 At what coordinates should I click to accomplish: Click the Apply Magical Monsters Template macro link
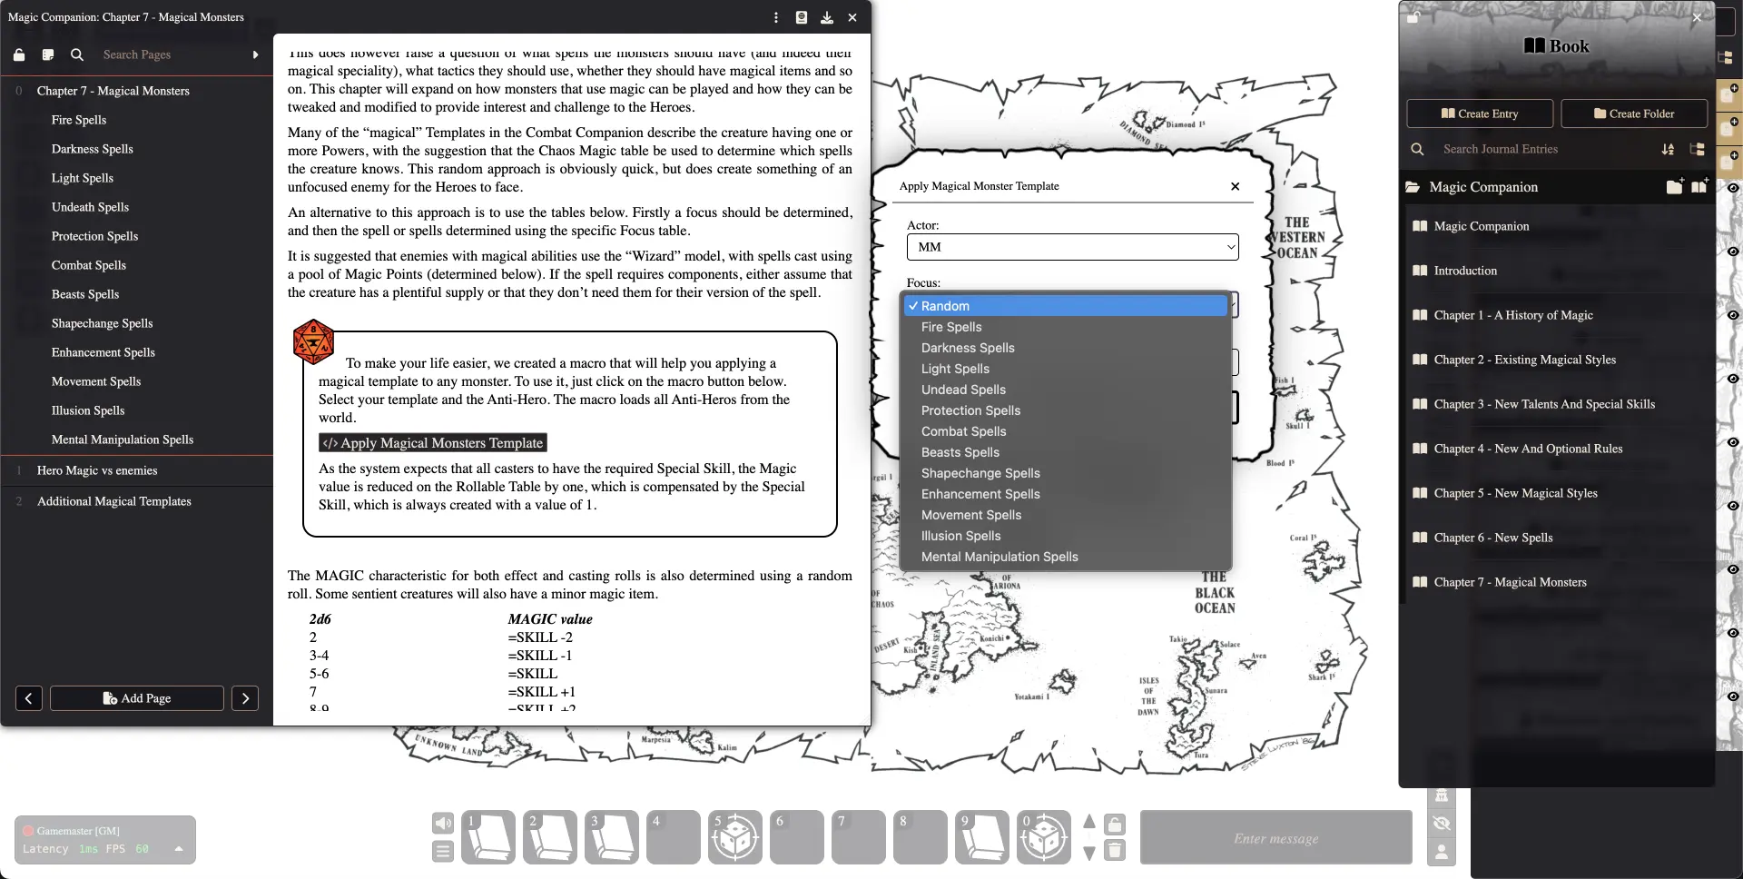(433, 443)
